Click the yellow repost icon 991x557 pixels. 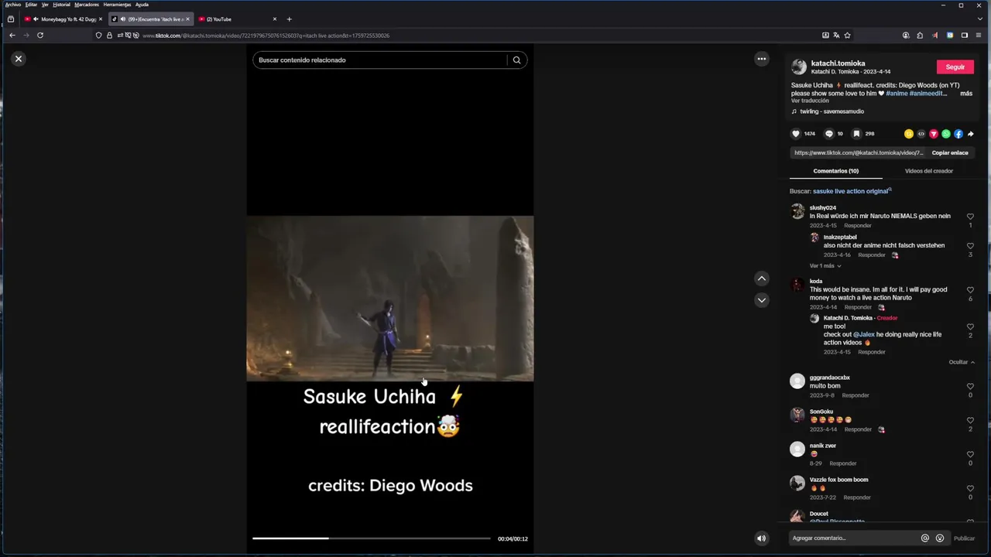click(x=909, y=134)
